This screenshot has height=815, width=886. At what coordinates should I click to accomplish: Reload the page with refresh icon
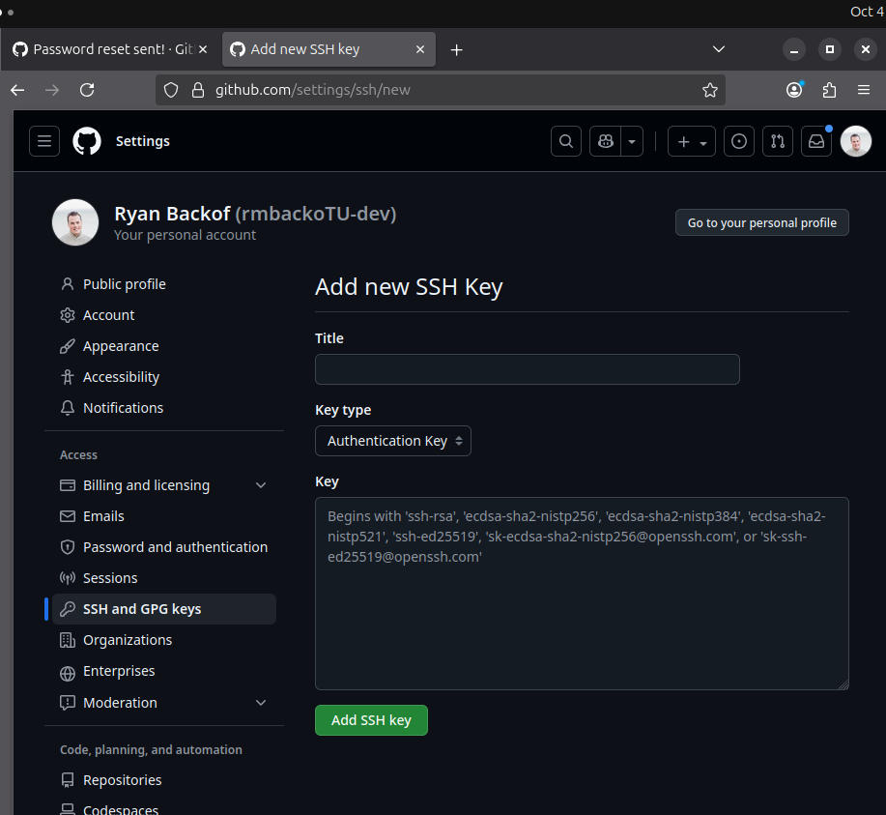tap(87, 90)
